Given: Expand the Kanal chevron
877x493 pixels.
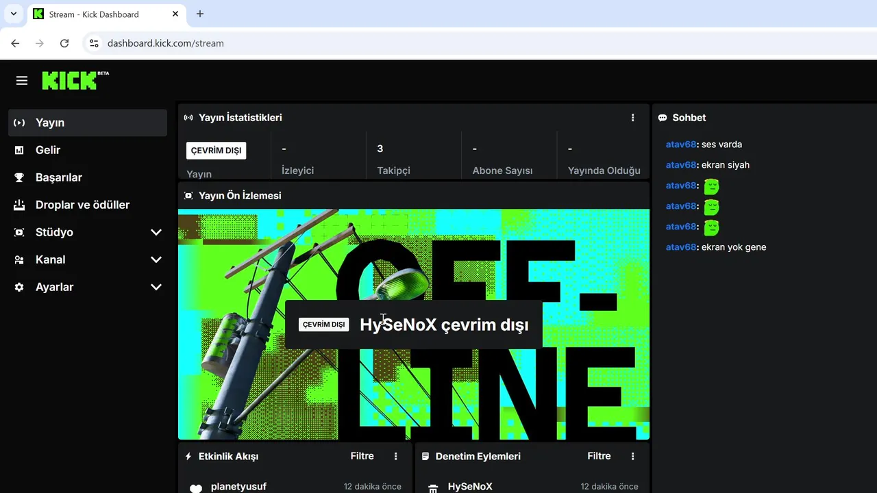Looking at the screenshot, I should 156,260.
